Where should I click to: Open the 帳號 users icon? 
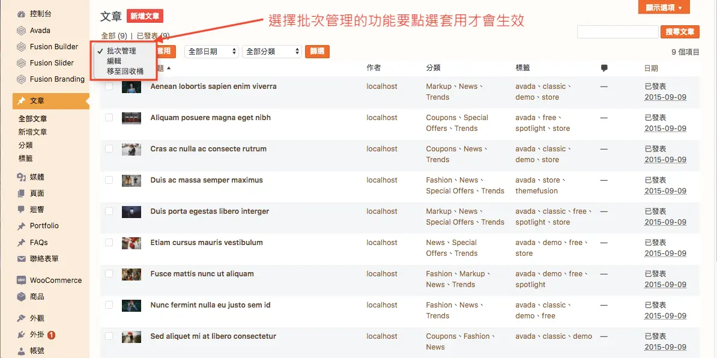21,351
